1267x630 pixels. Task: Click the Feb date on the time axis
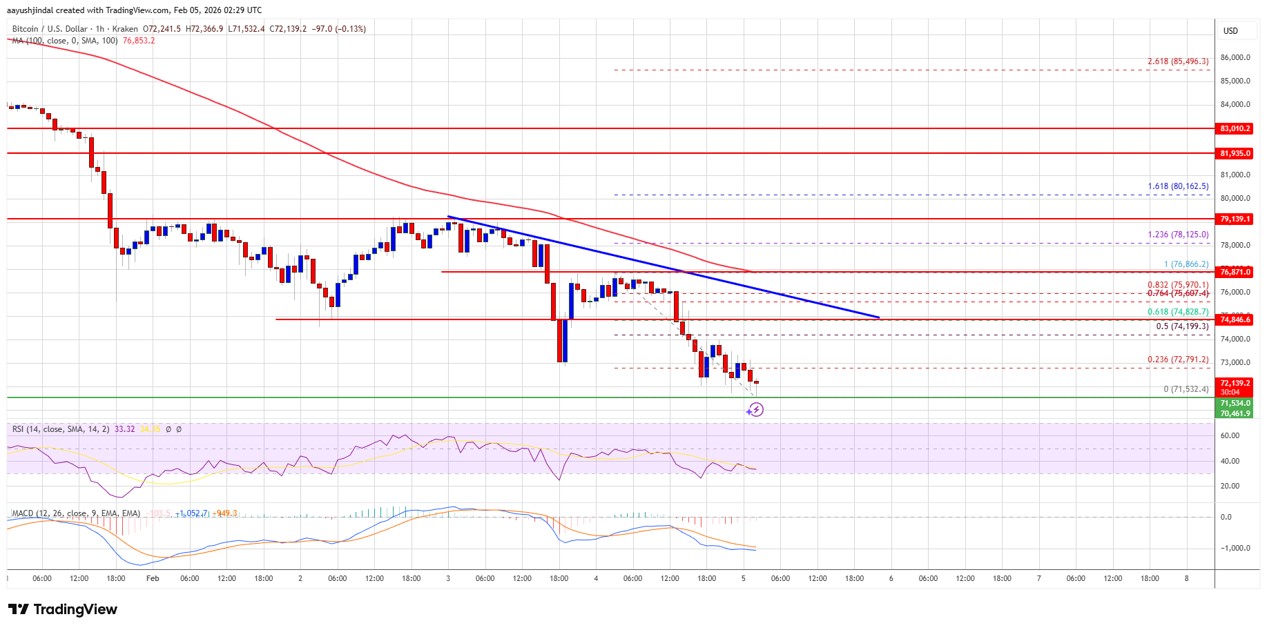coord(153,578)
